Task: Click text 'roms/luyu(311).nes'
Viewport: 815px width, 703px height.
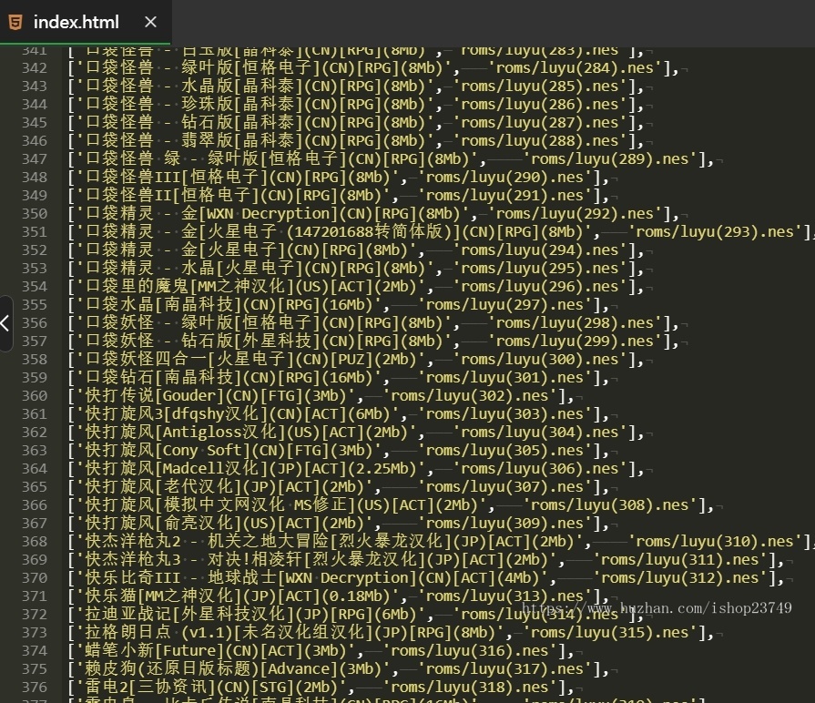Action: (x=679, y=560)
